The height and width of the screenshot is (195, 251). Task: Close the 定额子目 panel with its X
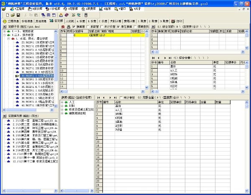click(x=5, y=27)
